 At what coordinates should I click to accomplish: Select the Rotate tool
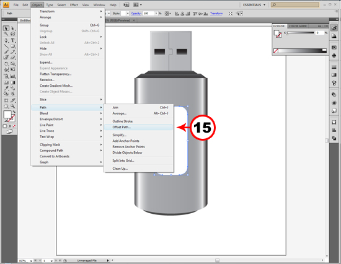(6, 64)
